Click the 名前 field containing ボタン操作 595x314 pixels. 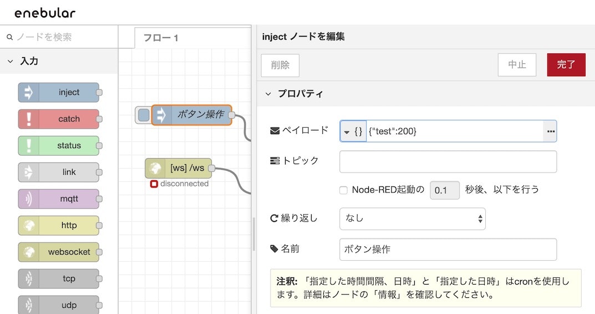pos(448,250)
